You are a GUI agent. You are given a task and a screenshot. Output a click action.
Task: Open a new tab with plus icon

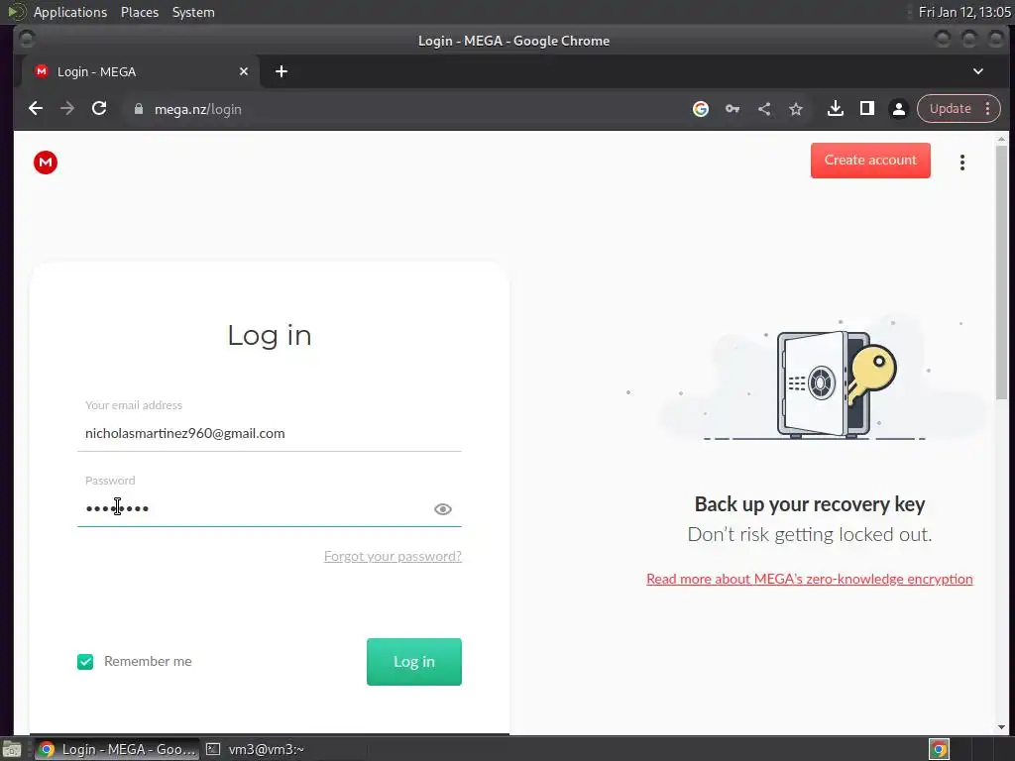coord(281,71)
